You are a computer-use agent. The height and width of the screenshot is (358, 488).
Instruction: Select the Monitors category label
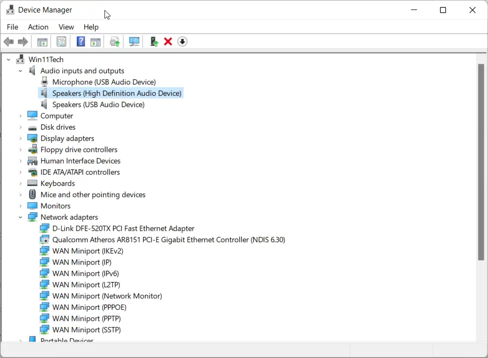click(x=55, y=206)
